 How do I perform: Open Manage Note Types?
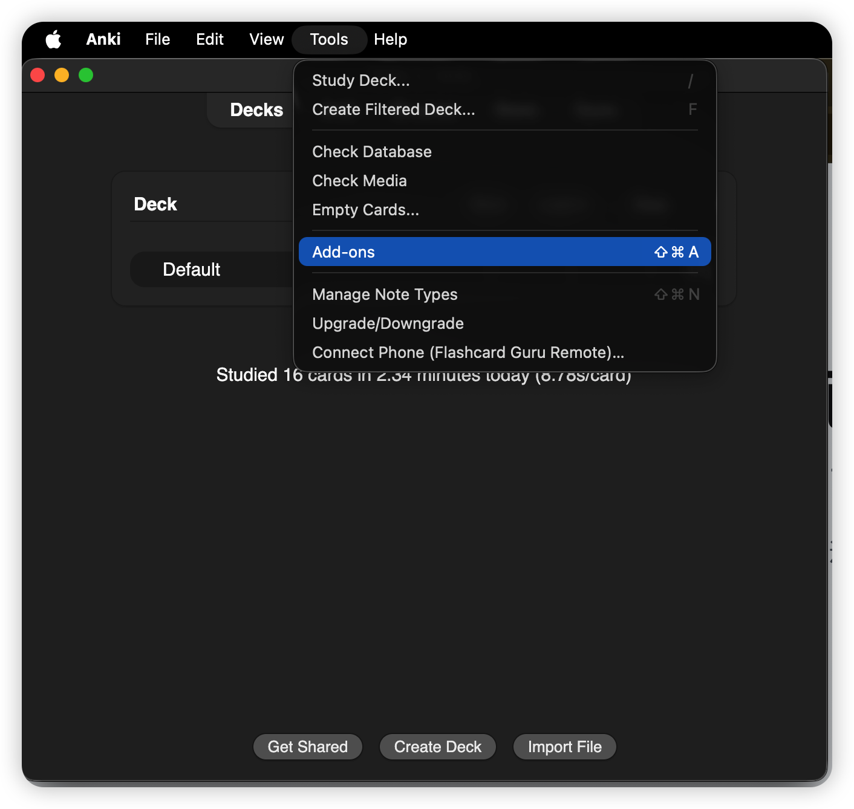click(504, 294)
